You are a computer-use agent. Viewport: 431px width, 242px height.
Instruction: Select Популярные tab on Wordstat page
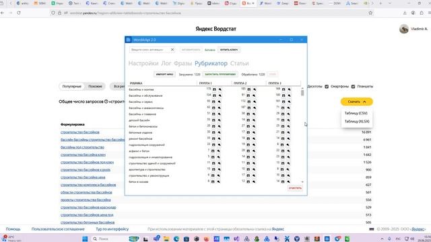point(72,87)
